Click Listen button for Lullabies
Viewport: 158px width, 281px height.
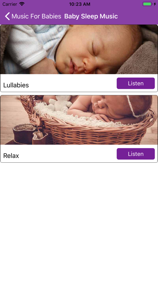click(x=136, y=83)
